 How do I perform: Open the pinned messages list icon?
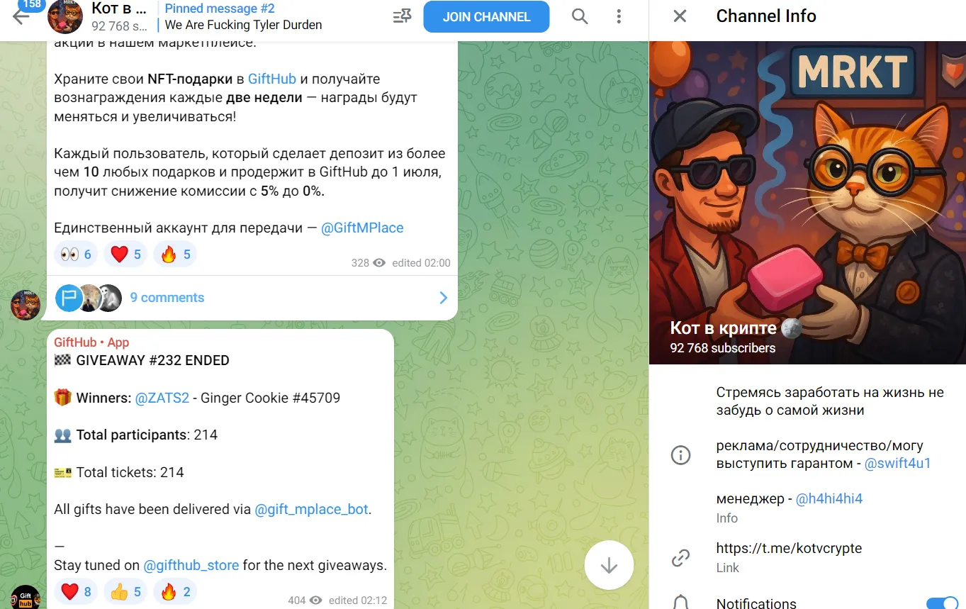pos(402,16)
